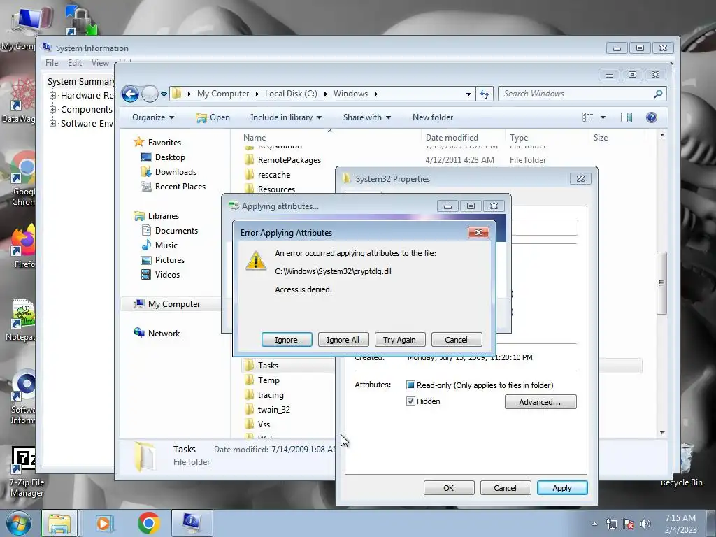Open Documents library

[169, 231]
